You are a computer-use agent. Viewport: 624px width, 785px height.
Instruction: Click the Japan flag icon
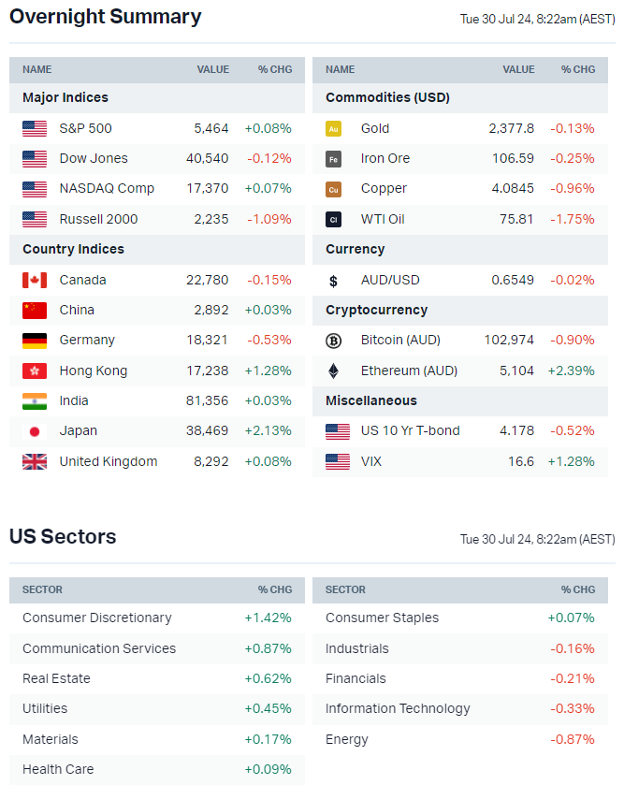[x=35, y=431]
